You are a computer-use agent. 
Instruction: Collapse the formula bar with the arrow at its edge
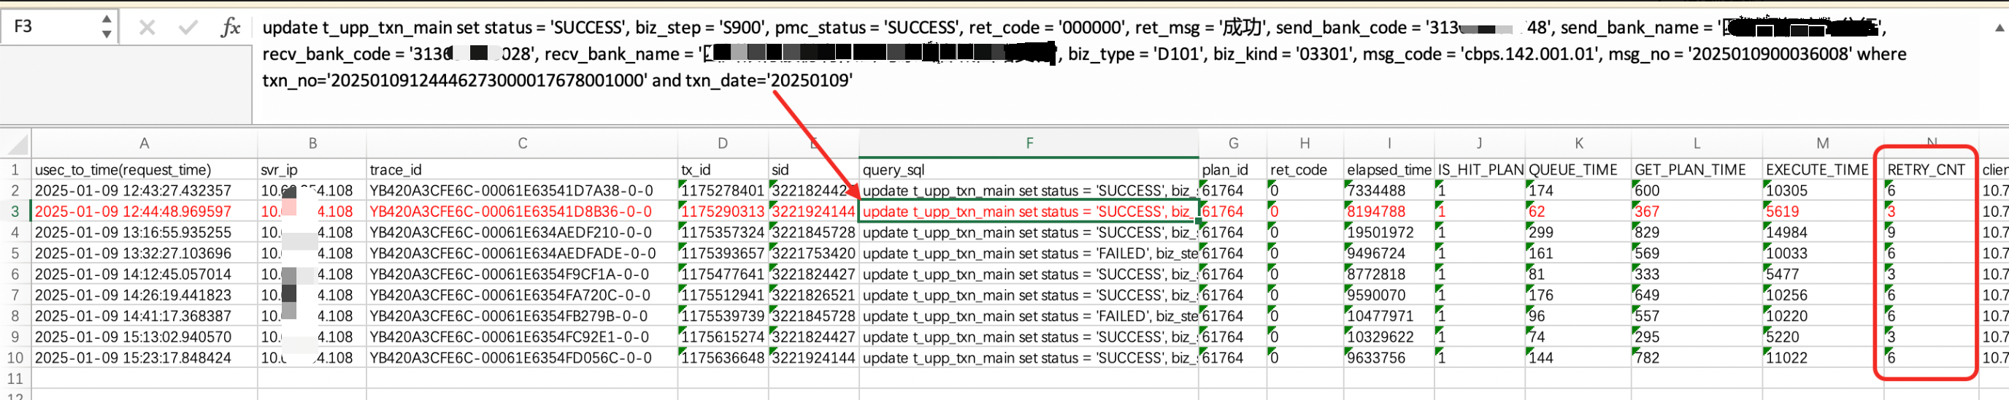tap(1999, 28)
